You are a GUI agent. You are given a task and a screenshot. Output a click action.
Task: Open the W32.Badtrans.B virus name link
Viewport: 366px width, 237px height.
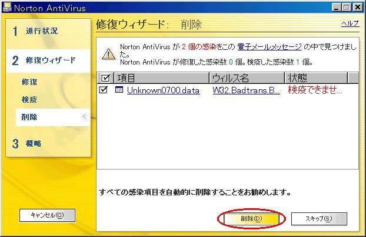point(247,90)
